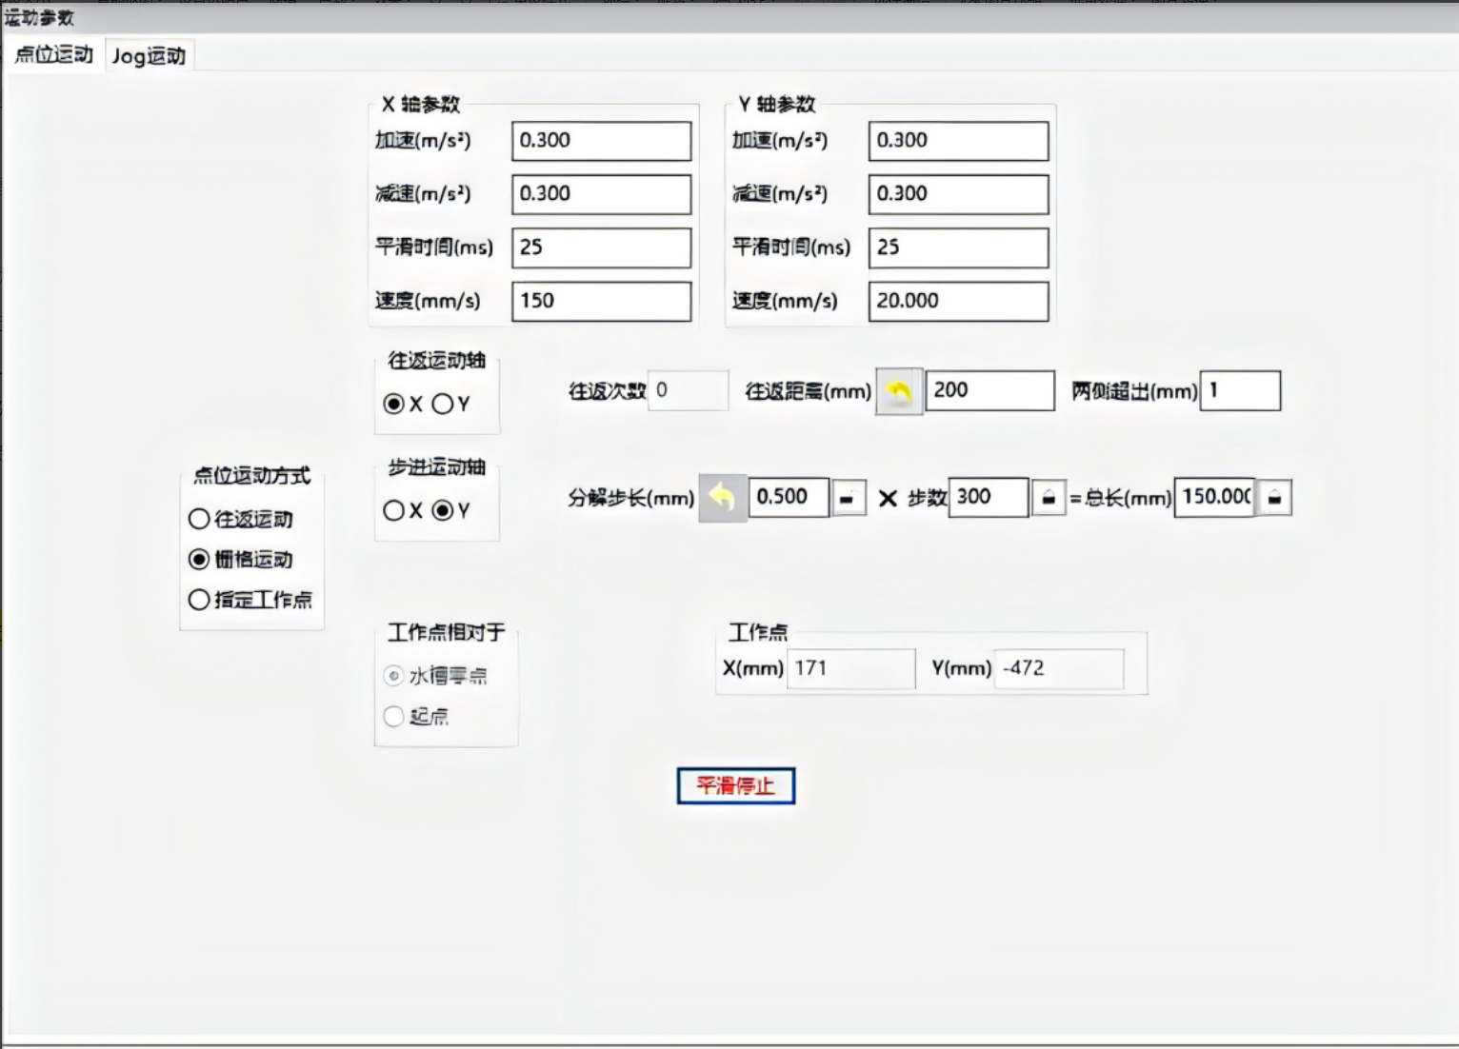Choose 指定工作点 radio option
The height and width of the screenshot is (1049, 1459).
click(199, 600)
